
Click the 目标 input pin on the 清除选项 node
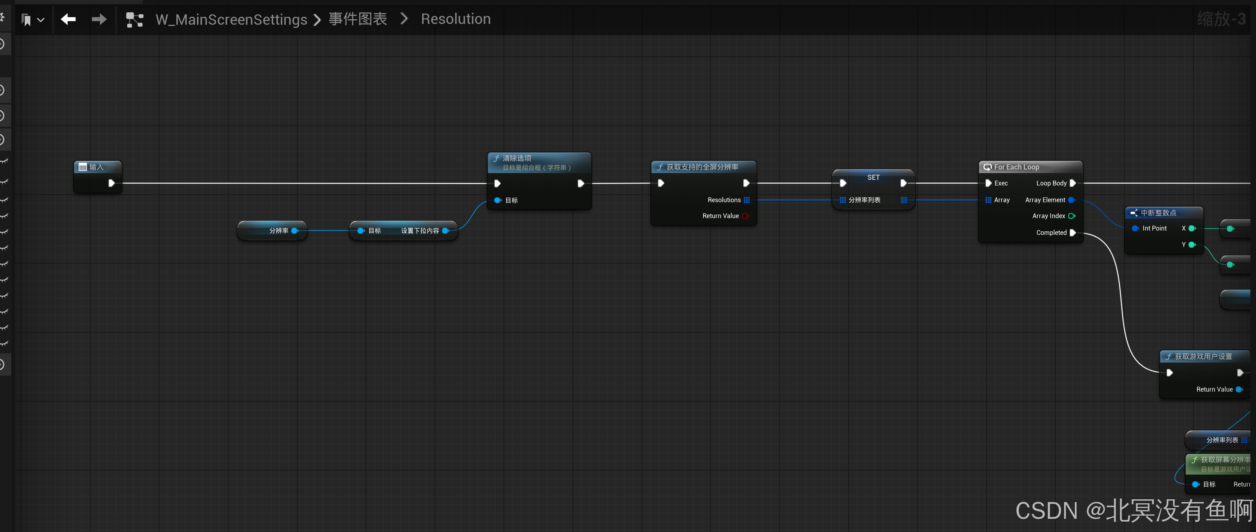[498, 200]
